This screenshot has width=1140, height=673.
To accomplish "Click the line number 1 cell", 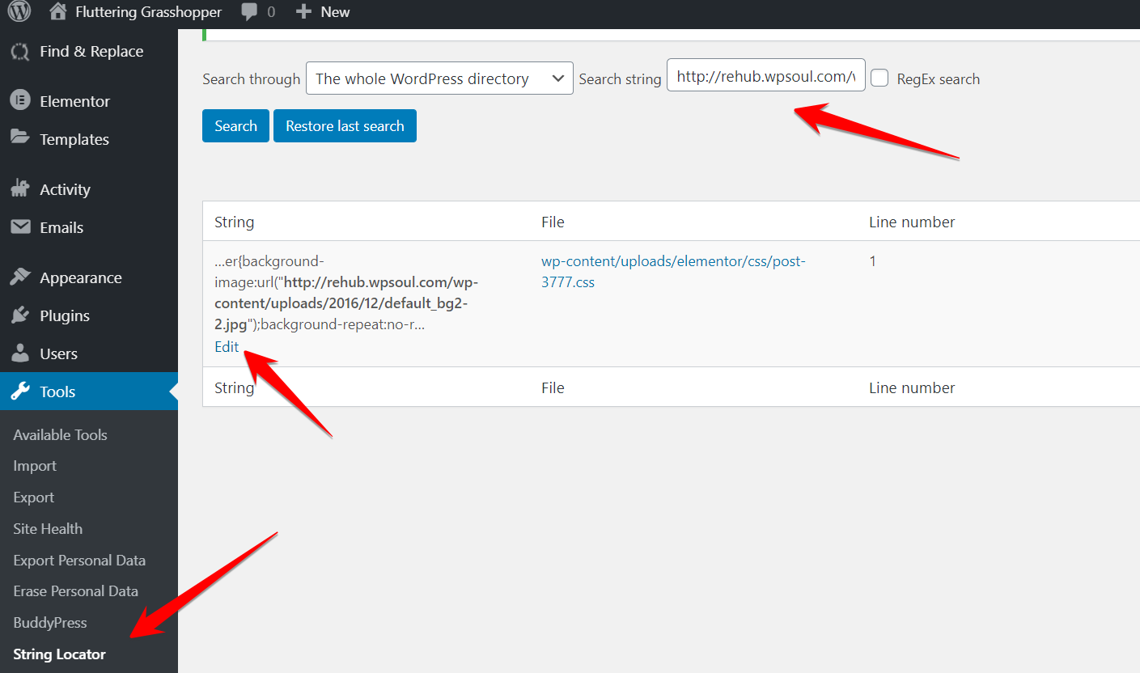I will coord(873,261).
